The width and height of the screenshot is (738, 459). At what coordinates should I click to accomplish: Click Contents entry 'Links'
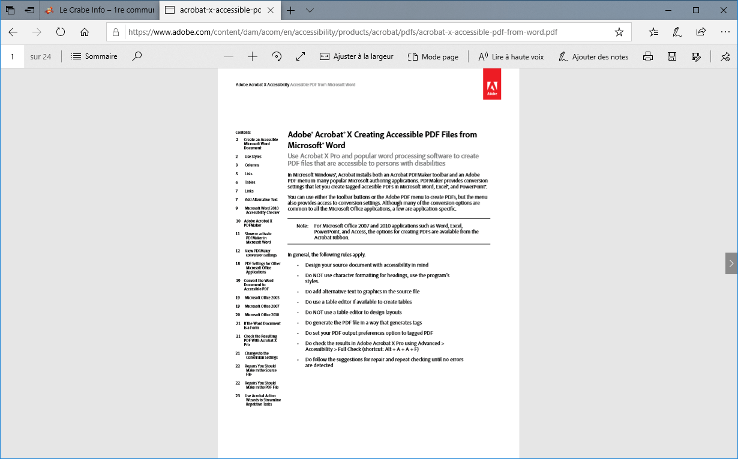click(x=249, y=191)
